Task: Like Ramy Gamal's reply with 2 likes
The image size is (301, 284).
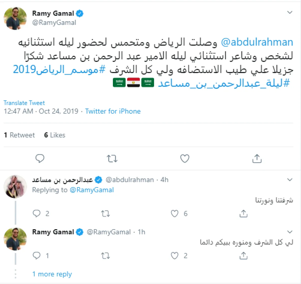Action: point(175,256)
